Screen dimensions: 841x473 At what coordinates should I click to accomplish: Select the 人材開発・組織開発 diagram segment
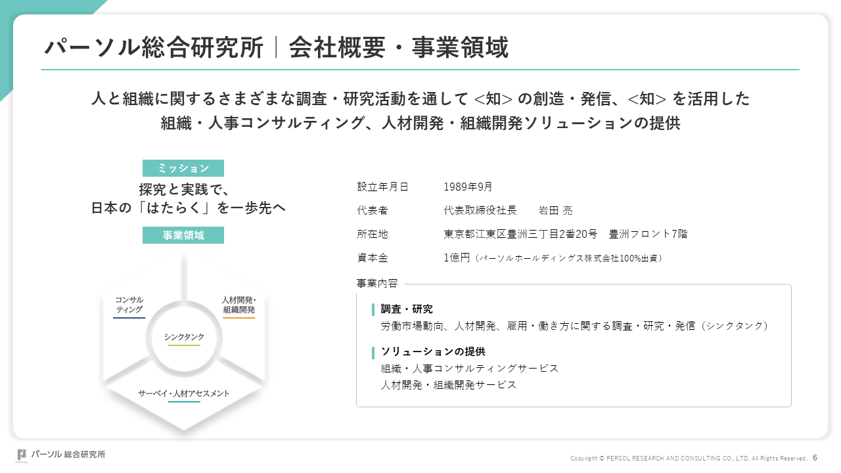[x=239, y=305]
